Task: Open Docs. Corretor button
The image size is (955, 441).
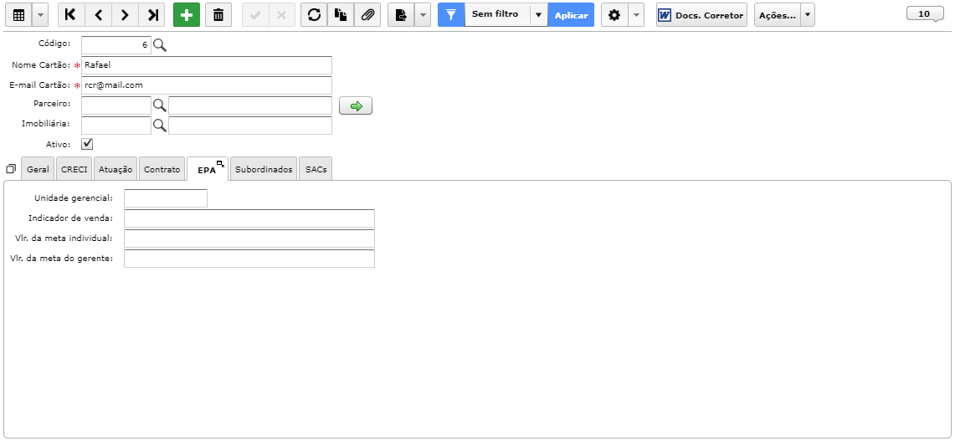Action: click(701, 15)
